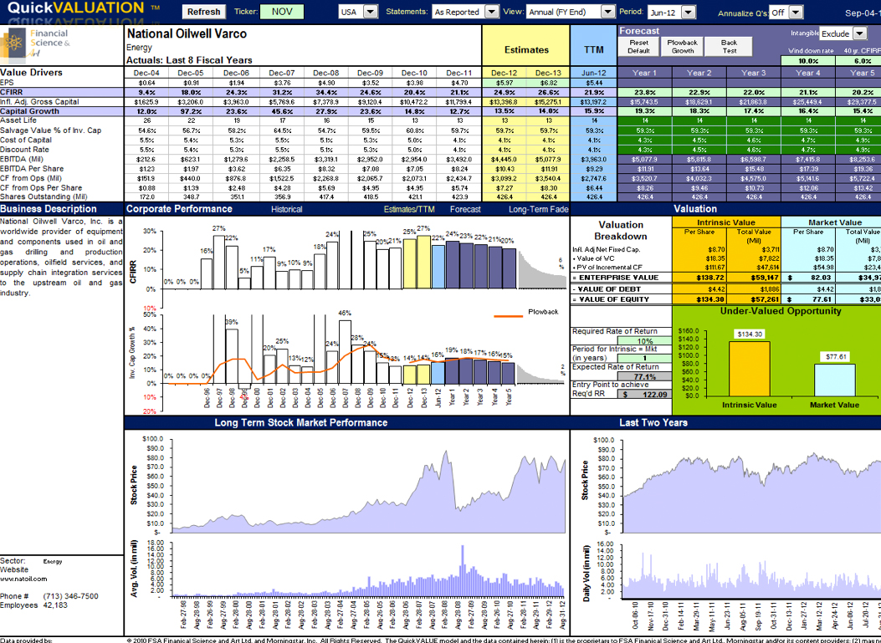Click the NOV ticker input field
881x643 pixels.
(x=282, y=12)
